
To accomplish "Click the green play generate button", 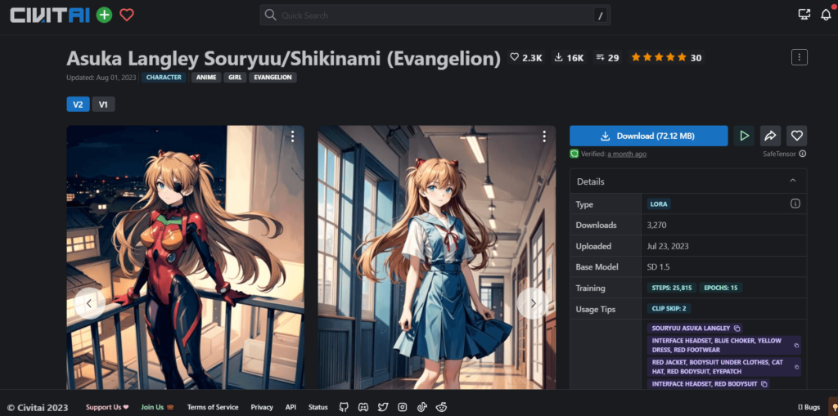I will tap(744, 136).
